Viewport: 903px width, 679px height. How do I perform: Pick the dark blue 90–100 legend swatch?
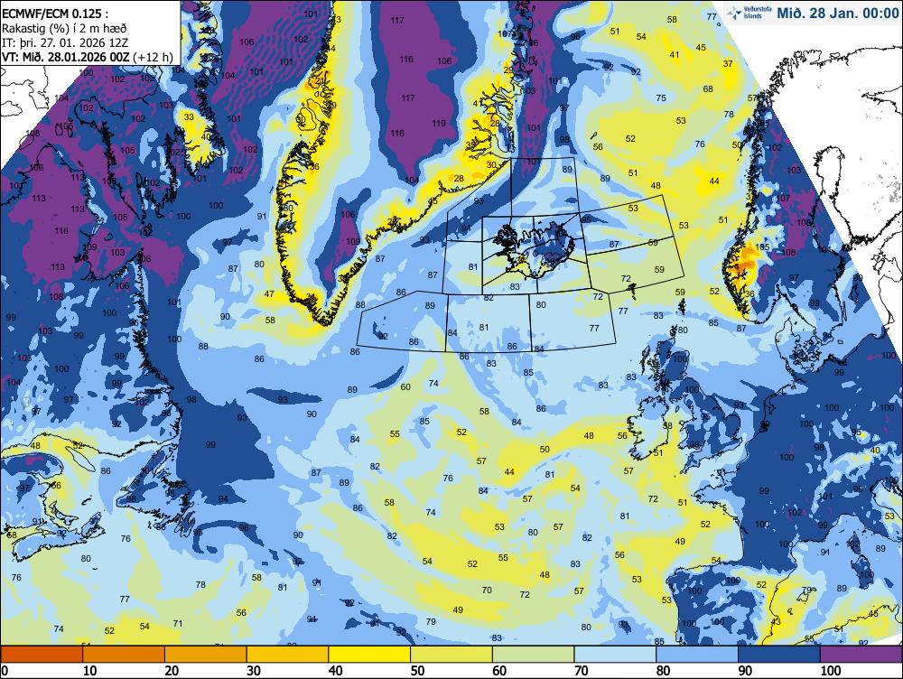coord(778,655)
